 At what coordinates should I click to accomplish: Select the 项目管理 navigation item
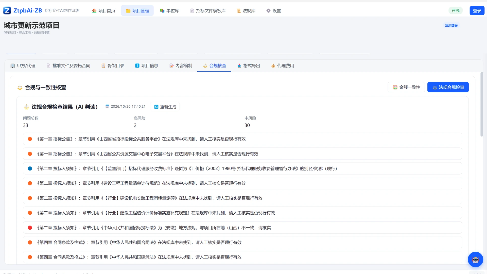137,11
